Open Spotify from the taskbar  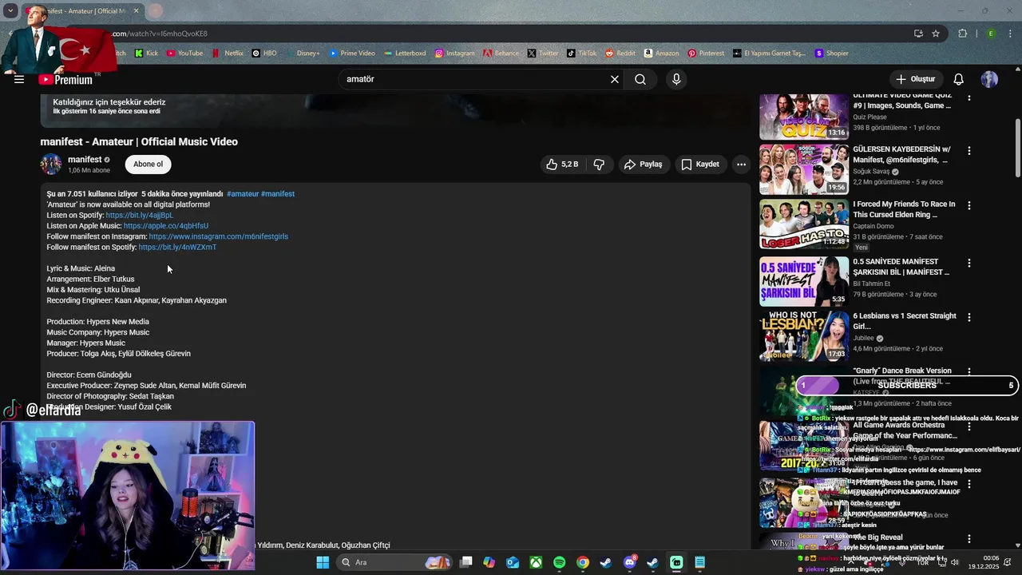[x=559, y=562]
